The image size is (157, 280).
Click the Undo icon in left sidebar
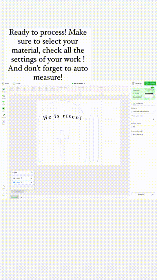click(4, 187)
